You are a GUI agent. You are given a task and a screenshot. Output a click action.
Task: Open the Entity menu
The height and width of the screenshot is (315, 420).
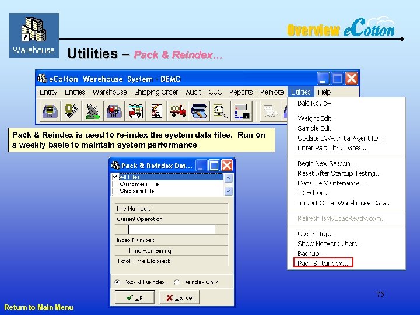tap(48, 92)
